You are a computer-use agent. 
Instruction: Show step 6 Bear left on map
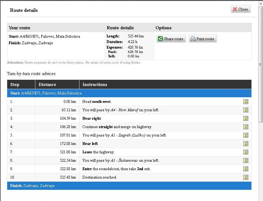246,144
